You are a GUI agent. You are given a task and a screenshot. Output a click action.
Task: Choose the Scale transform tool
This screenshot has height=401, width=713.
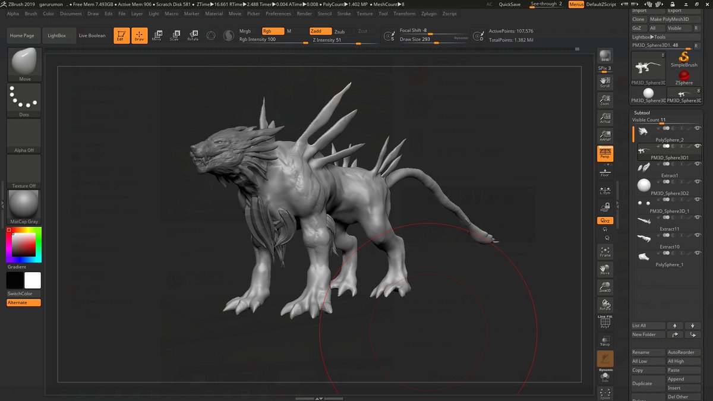175,36
